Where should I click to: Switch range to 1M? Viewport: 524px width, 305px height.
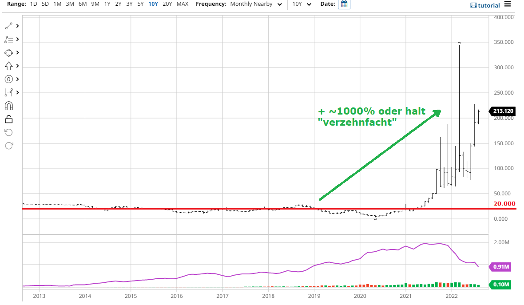coord(57,4)
